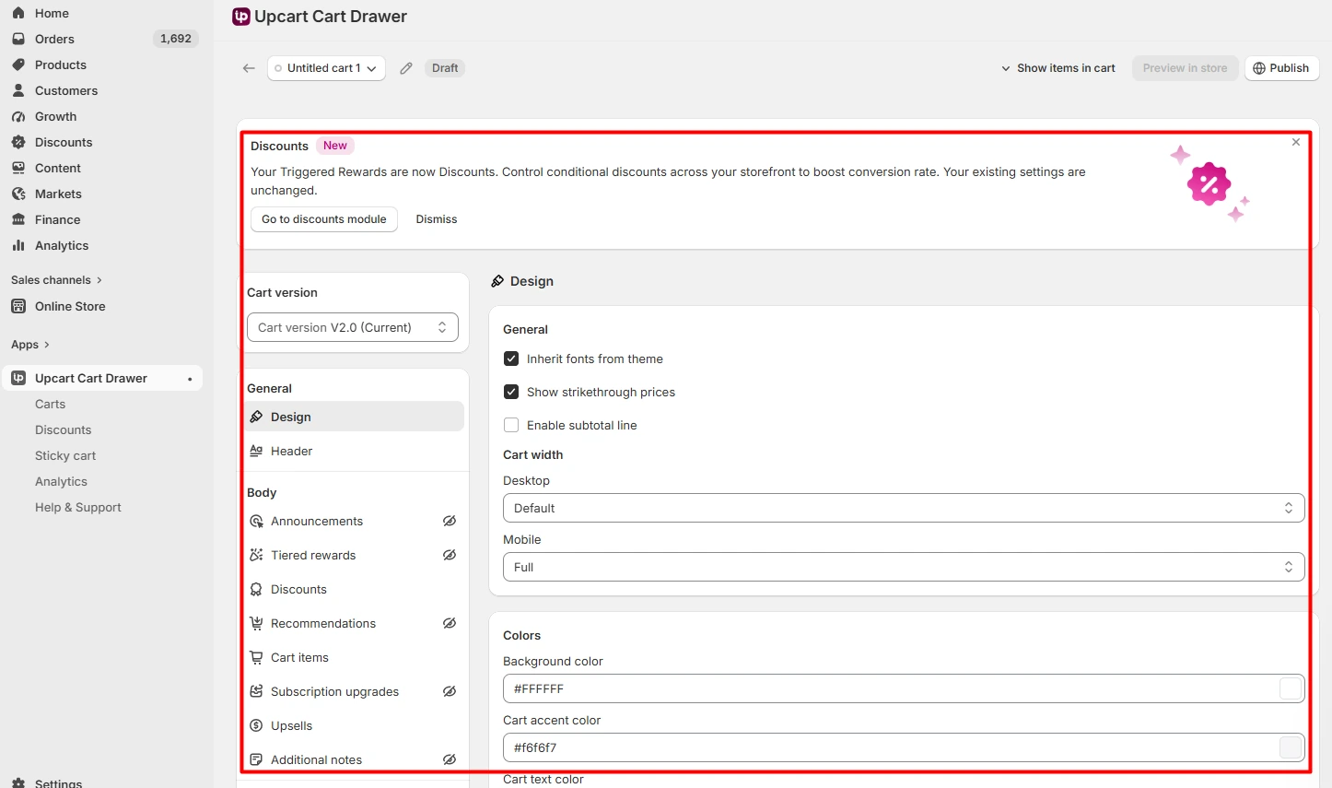Click the Orders inbox icon
Screen dimensions: 1332x788
pyautogui.click(x=18, y=39)
